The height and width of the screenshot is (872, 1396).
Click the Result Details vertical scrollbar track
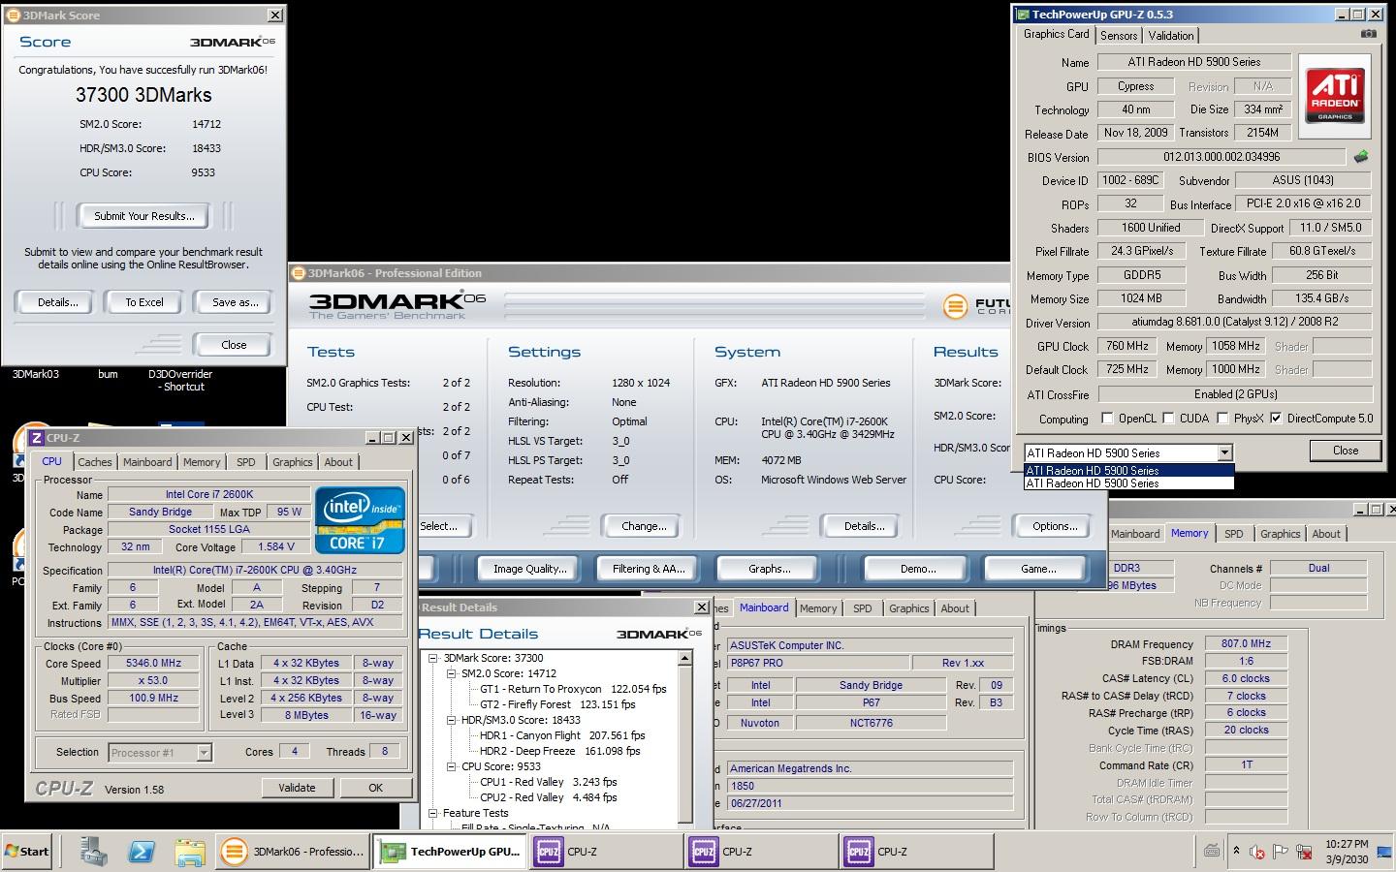pos(684,746)
